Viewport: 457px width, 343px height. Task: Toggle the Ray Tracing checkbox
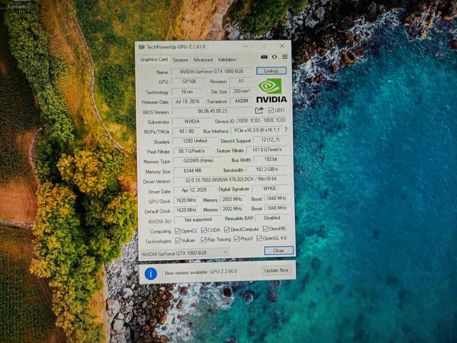coord(204,240)
